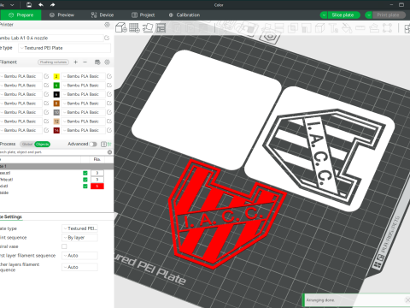Image resolution: width=410 pixels, height=308 pixels.
Task: Switch Process scope to Objects
Action: [42, 145]
